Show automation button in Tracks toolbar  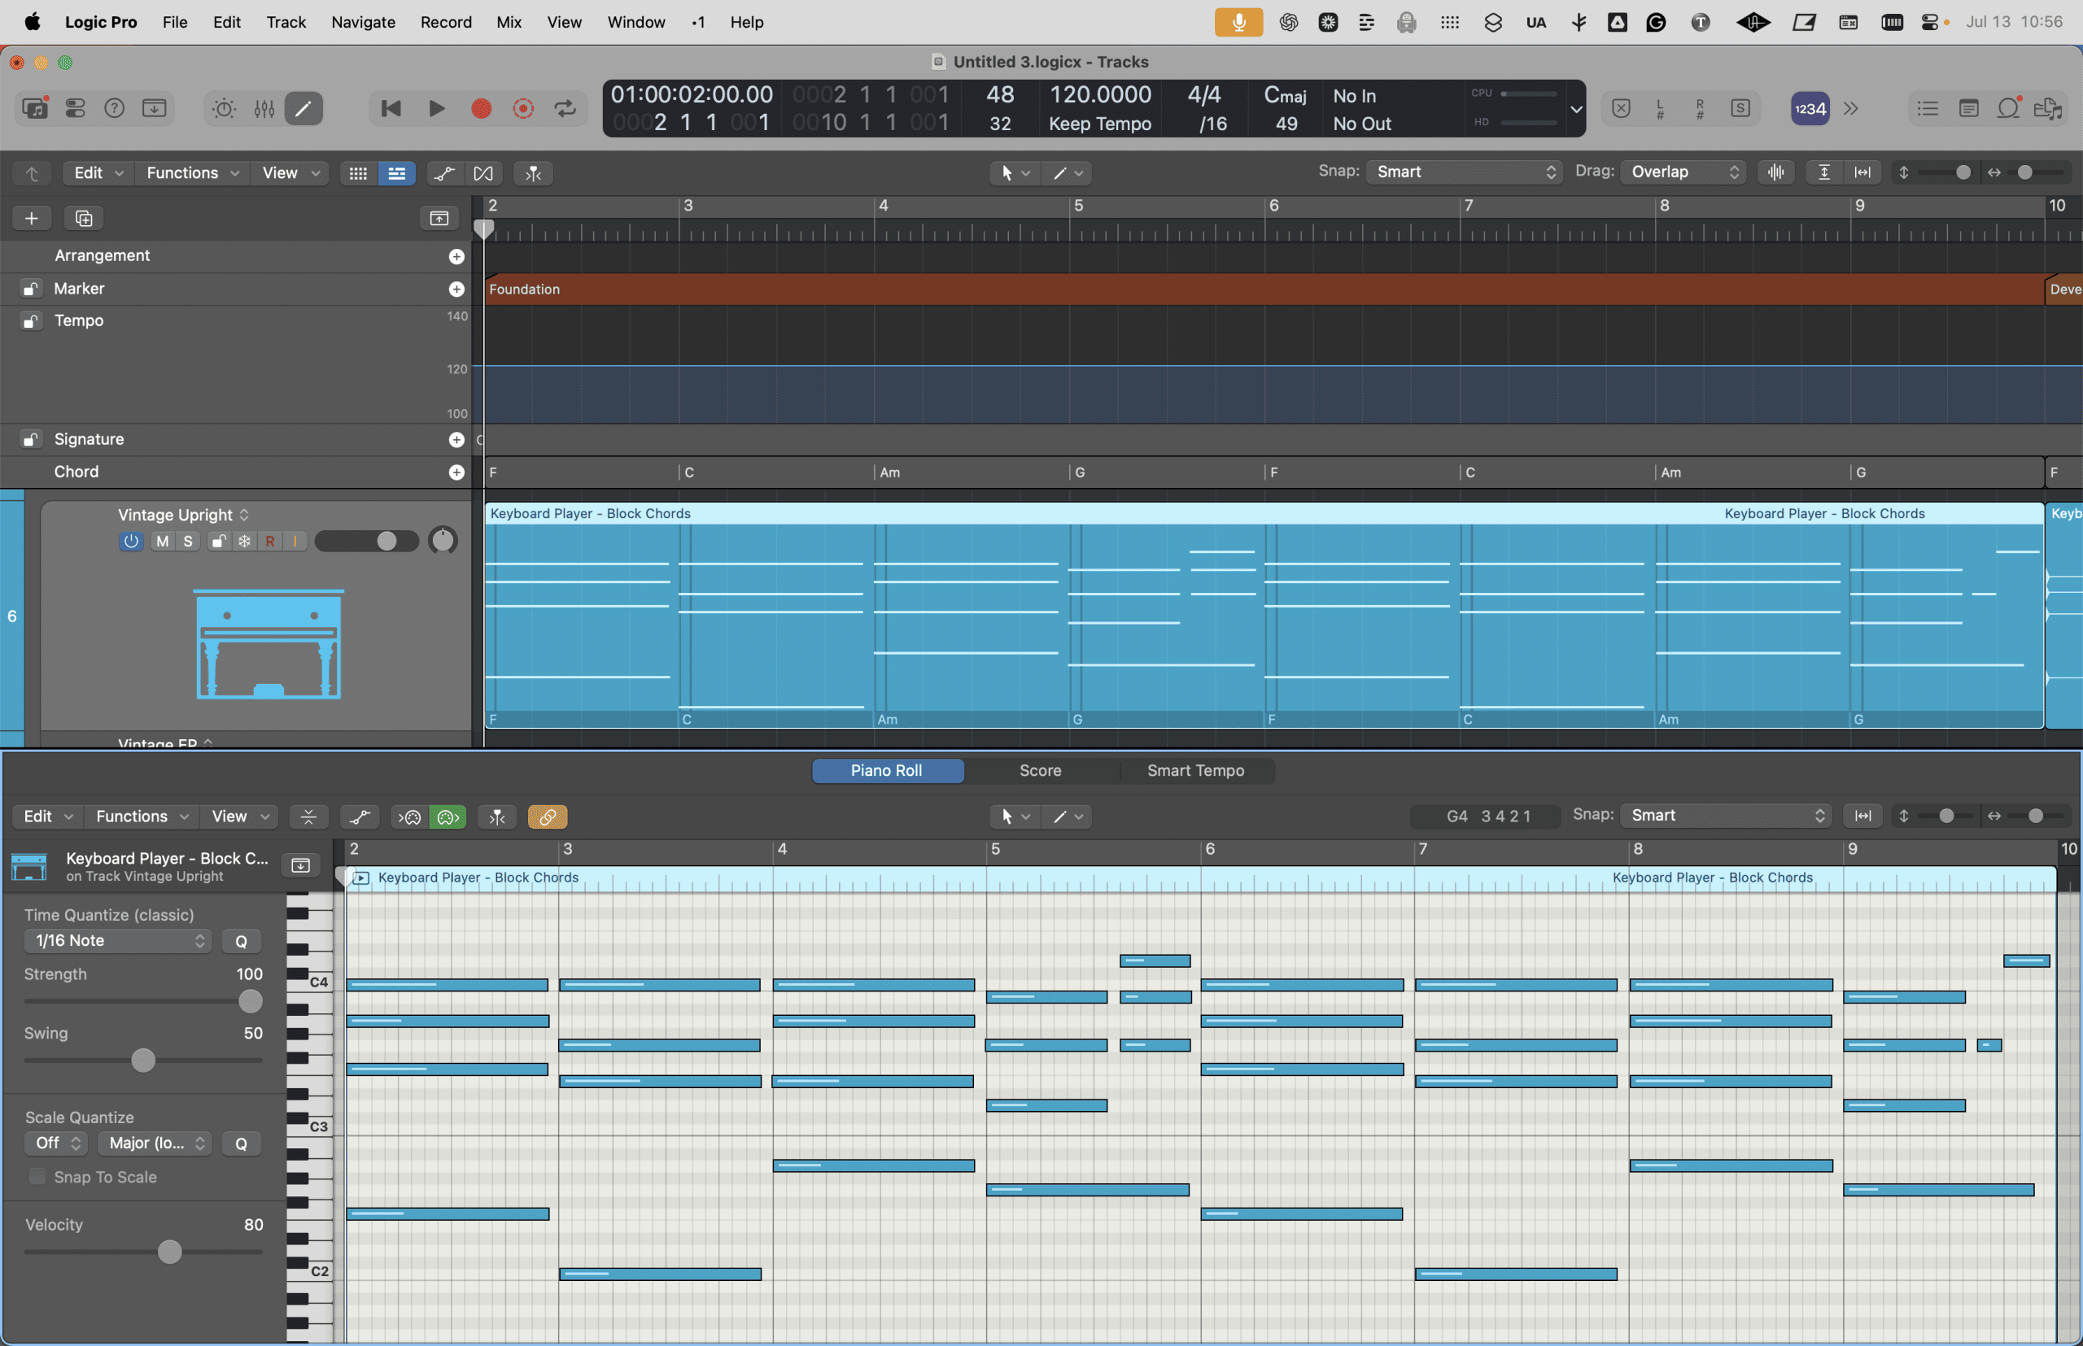pos(444,173)
